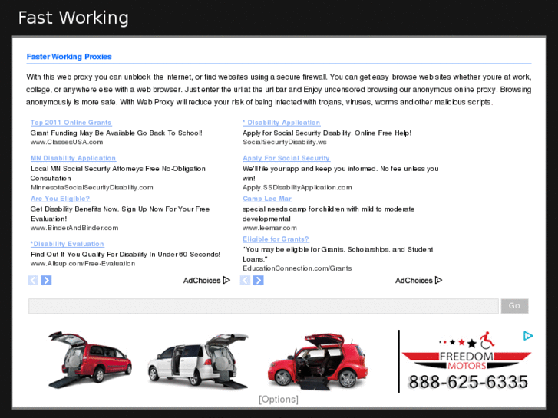Image resolution: width=558 pixels, height=418 pixels.
Task: Click the [Options] link below the banner
Action: point(279,399)
